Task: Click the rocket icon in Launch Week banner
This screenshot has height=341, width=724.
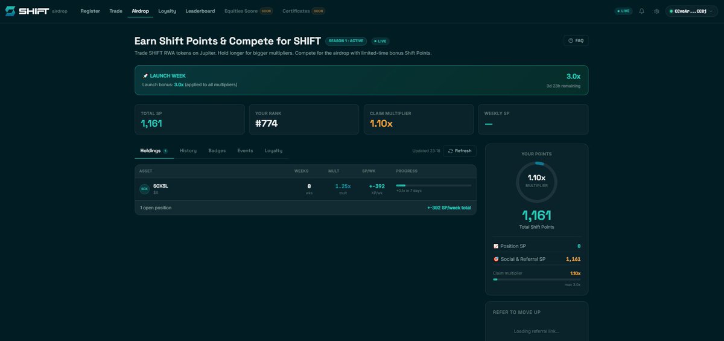Action: 145,76
